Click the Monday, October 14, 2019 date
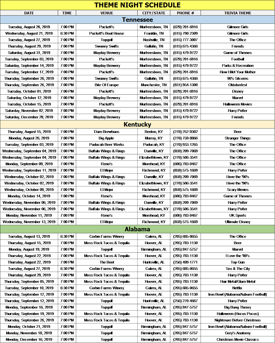Image resolution: width=275 pixels, height=343 pixels. 29,196
